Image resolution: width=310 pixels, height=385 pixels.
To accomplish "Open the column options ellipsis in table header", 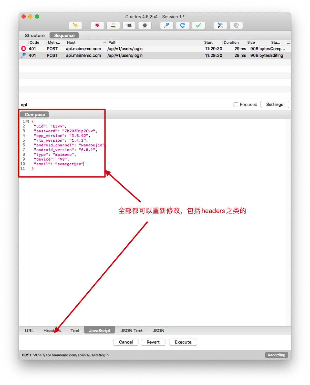I will [289, 43].
